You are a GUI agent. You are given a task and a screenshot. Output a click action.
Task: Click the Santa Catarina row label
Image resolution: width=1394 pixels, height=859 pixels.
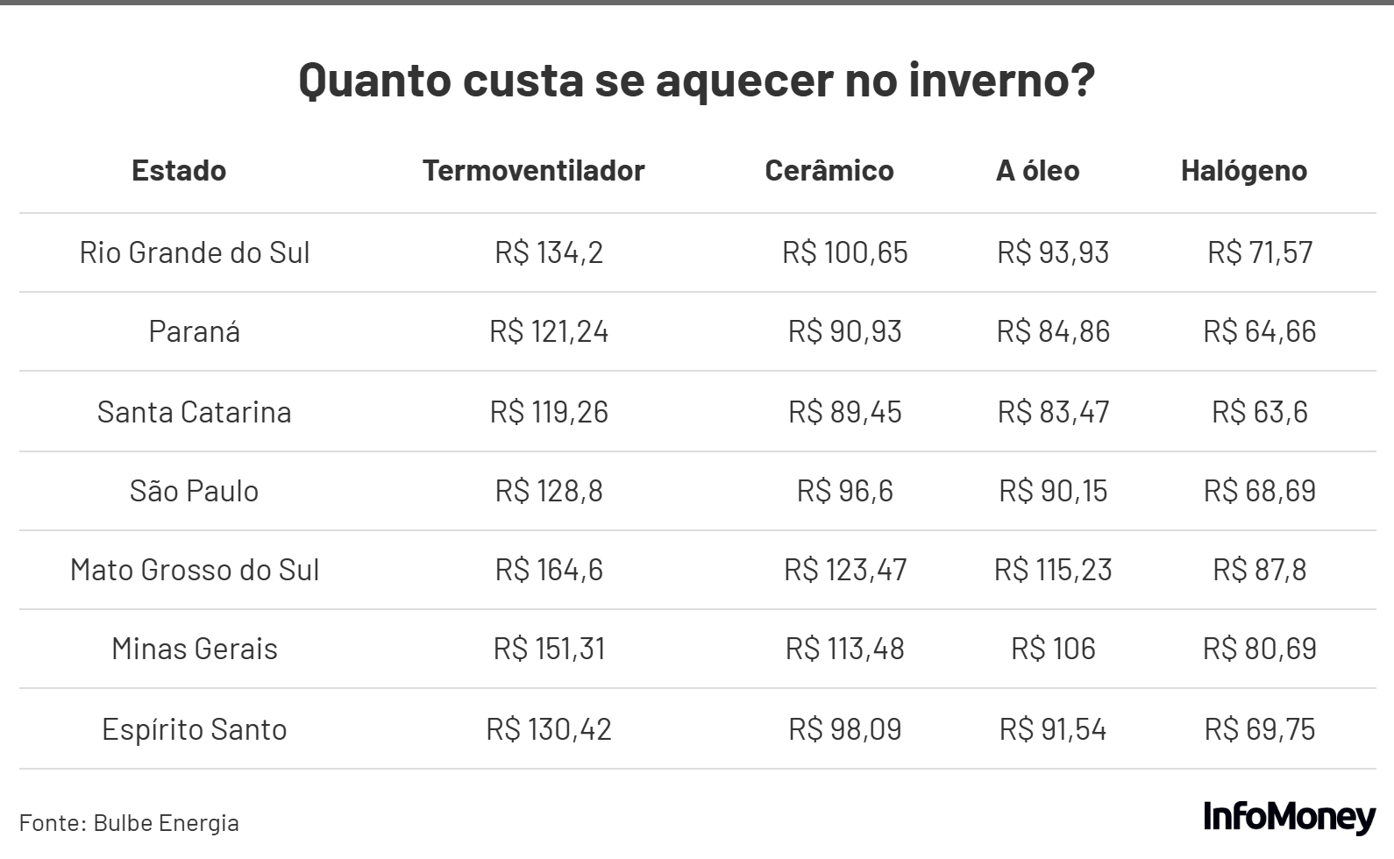coord(195,412)
